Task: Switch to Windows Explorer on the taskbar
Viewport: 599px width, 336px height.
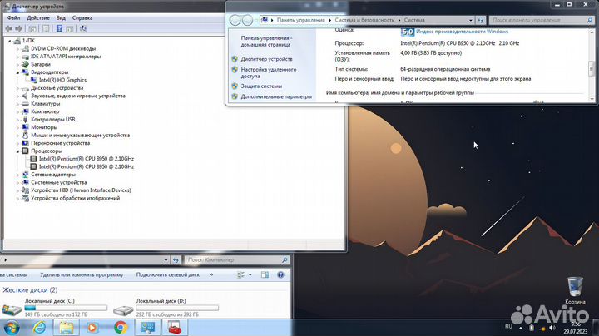Action: pos(66,328)
